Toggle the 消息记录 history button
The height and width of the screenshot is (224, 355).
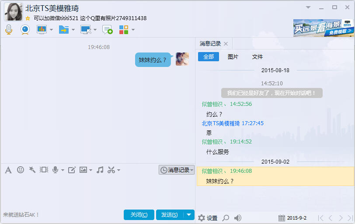pyautogui.click(x=176, y=170)
